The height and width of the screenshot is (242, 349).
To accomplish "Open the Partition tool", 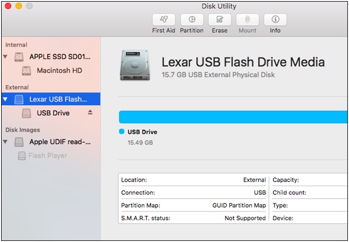I will click(192, 19).
